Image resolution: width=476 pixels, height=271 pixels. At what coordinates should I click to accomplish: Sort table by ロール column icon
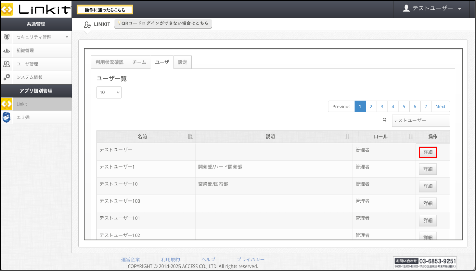pyautogui.click(x=411, y=137)
